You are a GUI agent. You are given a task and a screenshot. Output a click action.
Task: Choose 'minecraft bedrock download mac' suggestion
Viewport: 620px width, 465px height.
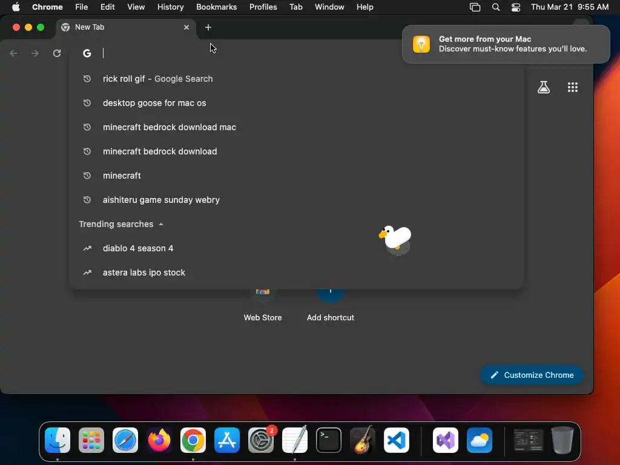(297, 127)
